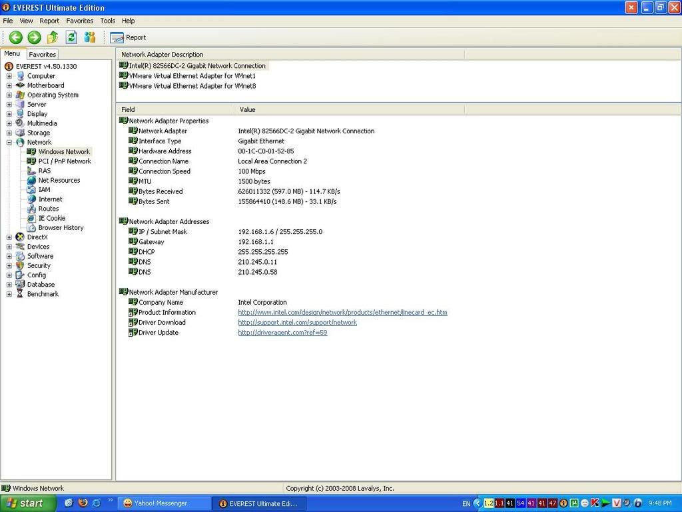Image resolution: width=682 pixels, height=512 pixels.
Task: Click the EVEREST v4.50.1330 root icon
Action: pos(9,66)
